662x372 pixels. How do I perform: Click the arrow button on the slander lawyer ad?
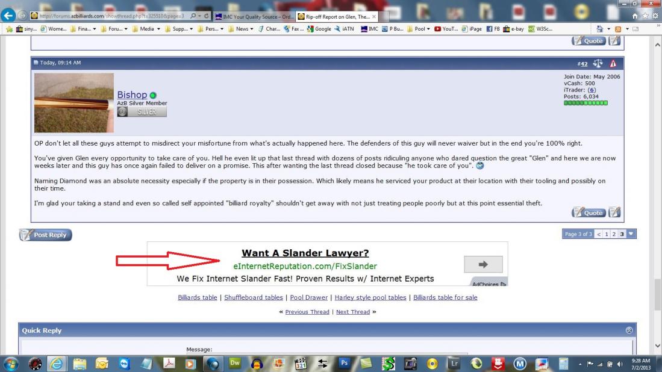[x=483, y=264]
